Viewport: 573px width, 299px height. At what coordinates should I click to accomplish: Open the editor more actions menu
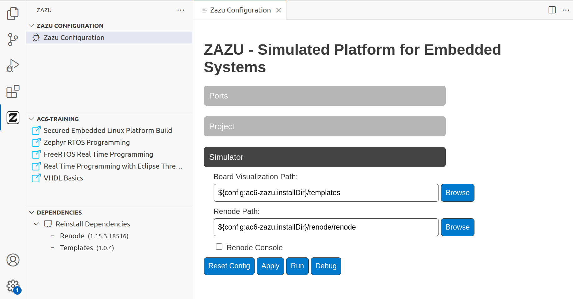click(x=566, y=10)
